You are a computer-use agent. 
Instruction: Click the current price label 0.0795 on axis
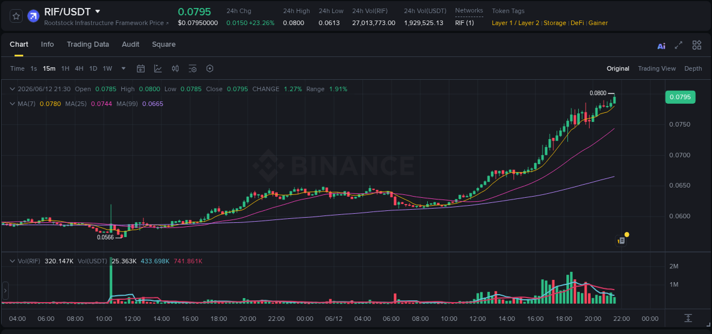pos(680,97)
